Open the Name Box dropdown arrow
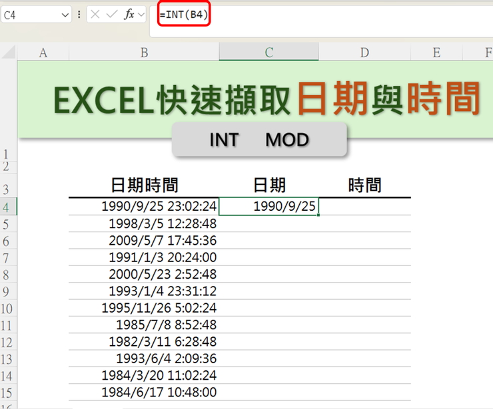 (65, 15)
